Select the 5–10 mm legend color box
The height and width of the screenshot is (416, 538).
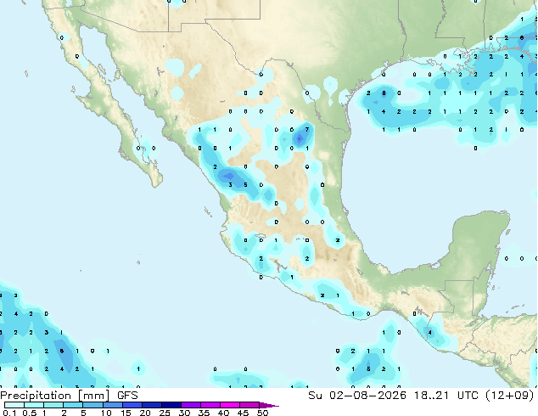(x=92, y=405)
